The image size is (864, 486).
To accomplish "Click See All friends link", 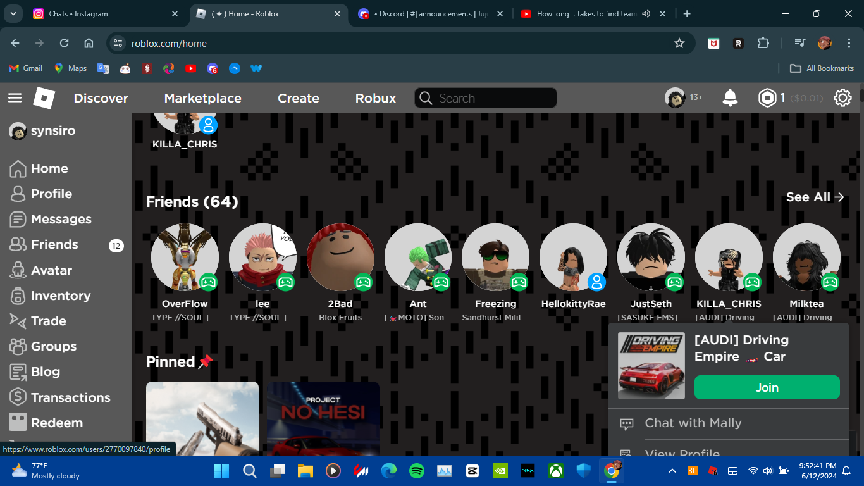I will click(x=815, y=197).
